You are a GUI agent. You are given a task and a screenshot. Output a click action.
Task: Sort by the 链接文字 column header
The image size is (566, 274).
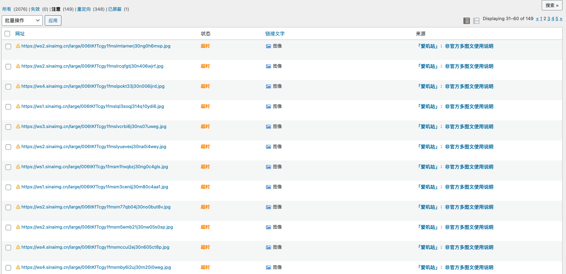(275, 34)
